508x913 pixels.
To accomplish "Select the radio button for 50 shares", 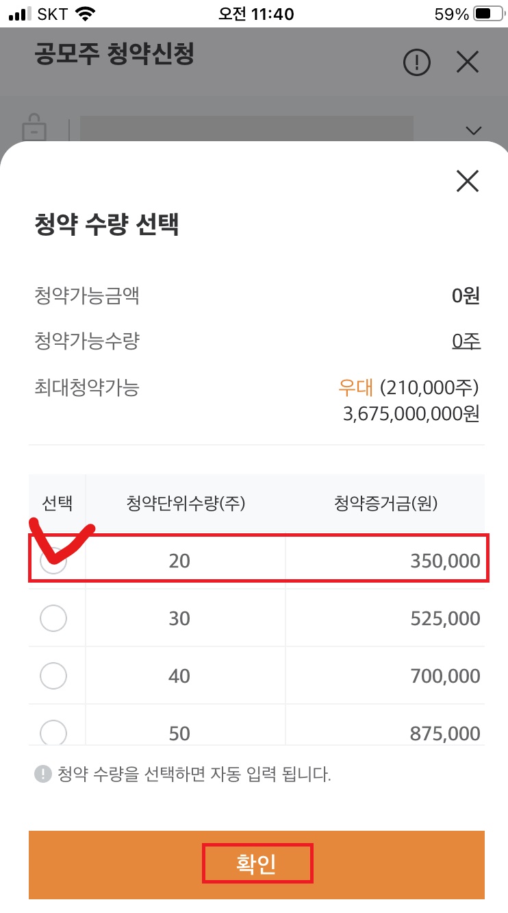I will [x=55, y=733].
